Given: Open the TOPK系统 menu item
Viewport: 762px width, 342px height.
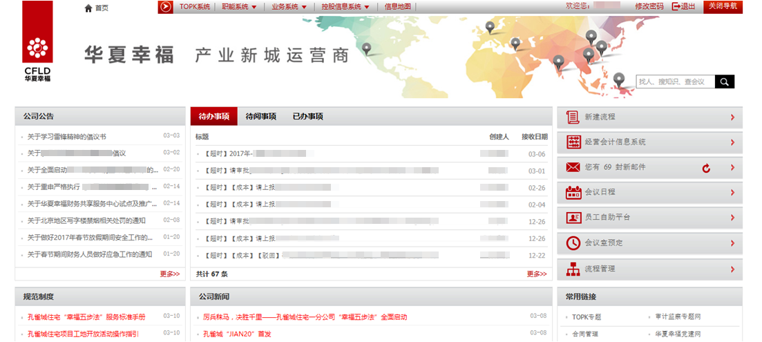Looking at the screenshot, I should (195, 7).
